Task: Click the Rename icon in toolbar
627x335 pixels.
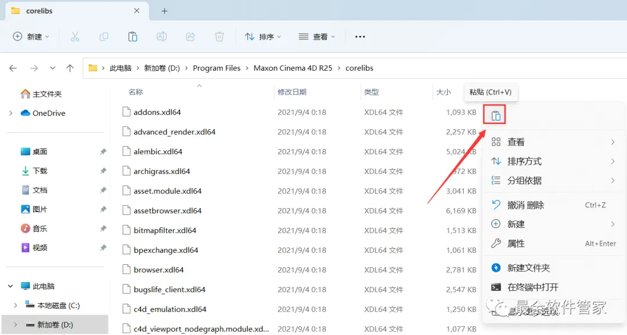Action: tap(161, 37)
